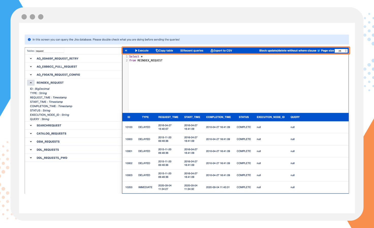Viewport: 374px width, 228px height.
Task: Select SEARCHREQUEST table name
Action: pos(49,125)
